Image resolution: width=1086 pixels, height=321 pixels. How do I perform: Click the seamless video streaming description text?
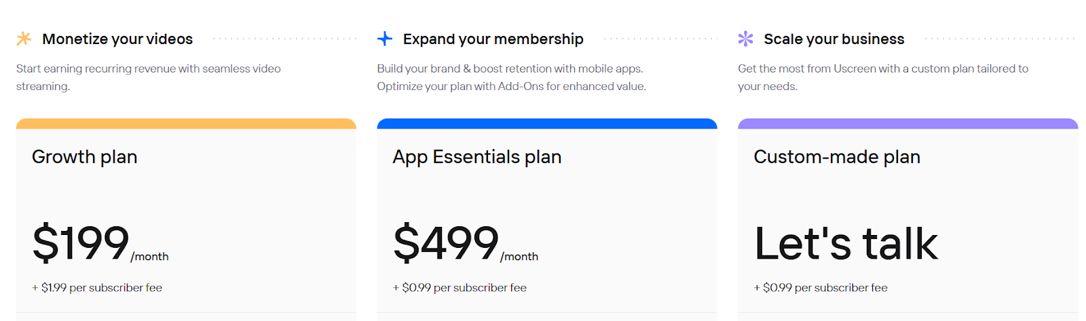(x=148, y=77)
